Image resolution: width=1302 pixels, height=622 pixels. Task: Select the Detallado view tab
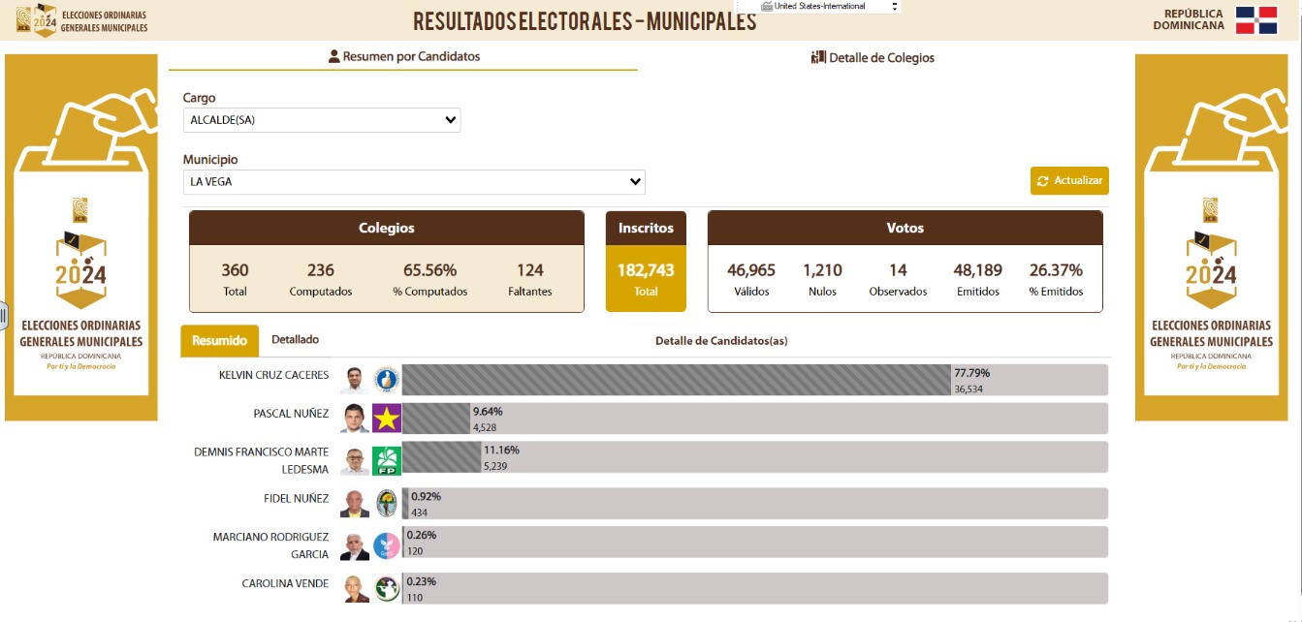pos(295,340)
